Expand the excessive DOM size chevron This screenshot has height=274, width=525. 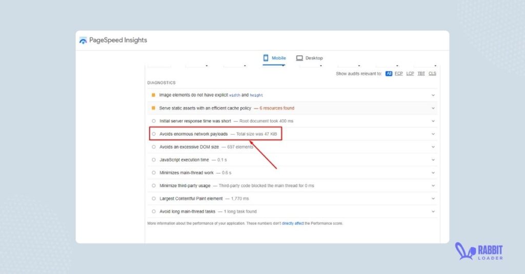(x=433, y=147)
